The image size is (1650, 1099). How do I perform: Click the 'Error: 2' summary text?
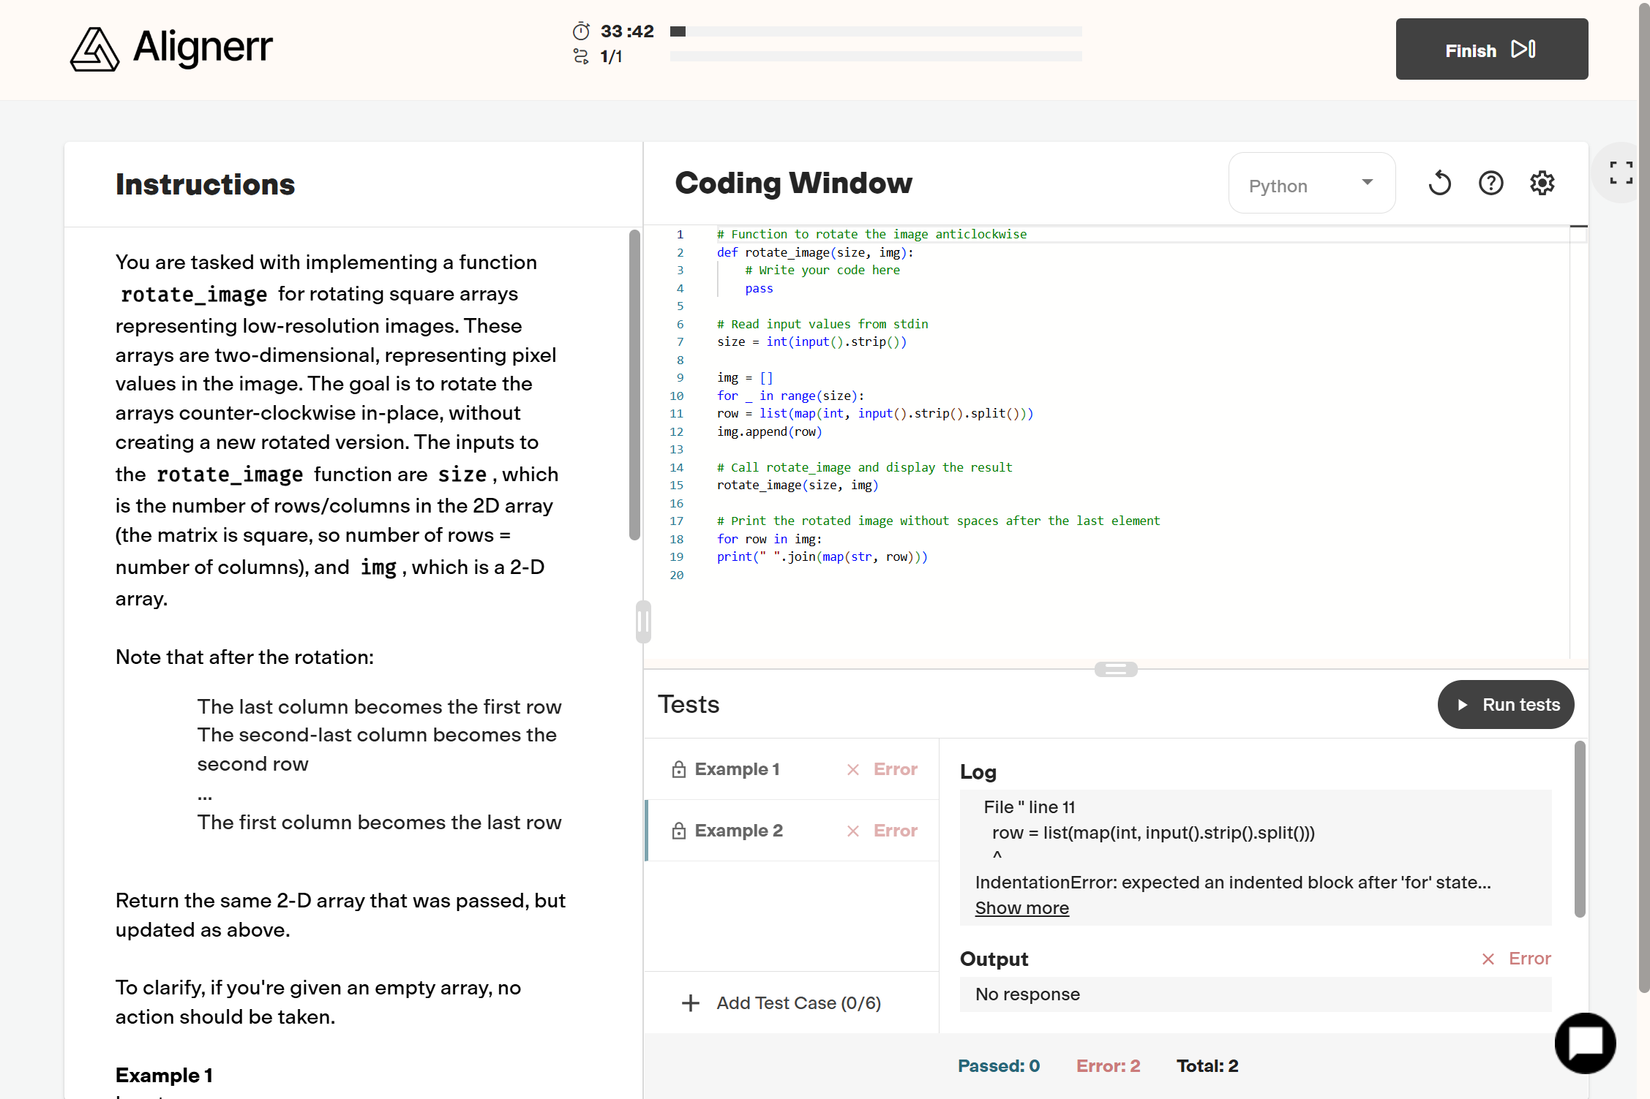tap(1107, 1066)
